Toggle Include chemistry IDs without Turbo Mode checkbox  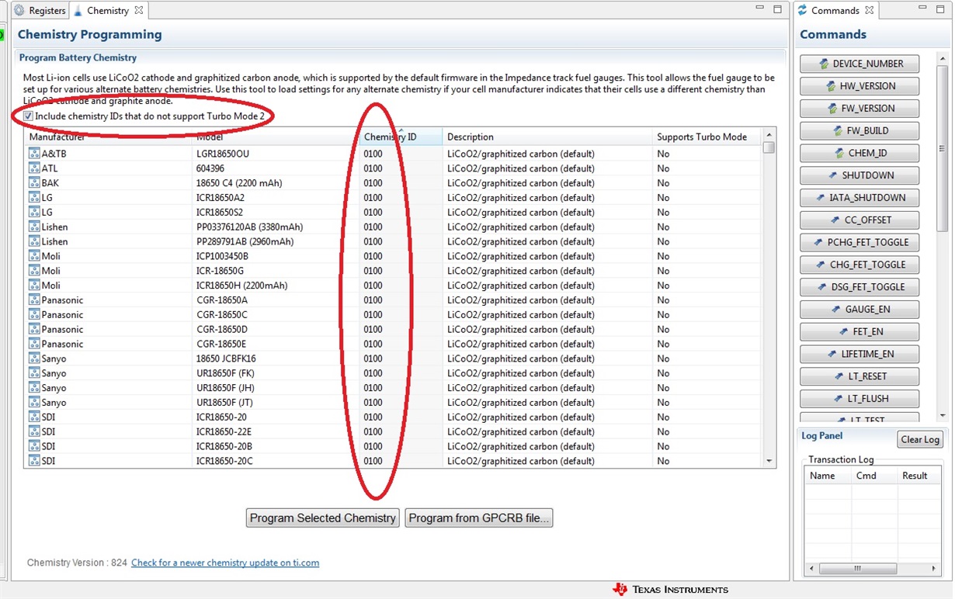point(28,116)
